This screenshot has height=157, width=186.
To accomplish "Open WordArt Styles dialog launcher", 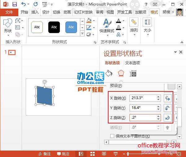I will [125, 42].
